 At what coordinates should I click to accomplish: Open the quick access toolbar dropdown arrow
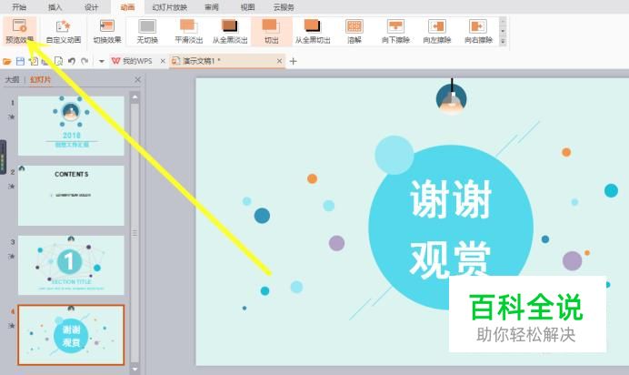coord(102,61)
